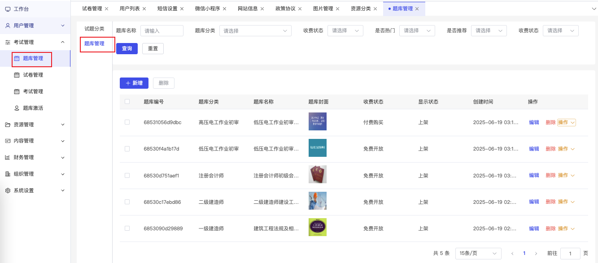Click the 一级建造师 题库 cover thumbnail
Screen dimensions: 598x263
[x=317, y=228]
